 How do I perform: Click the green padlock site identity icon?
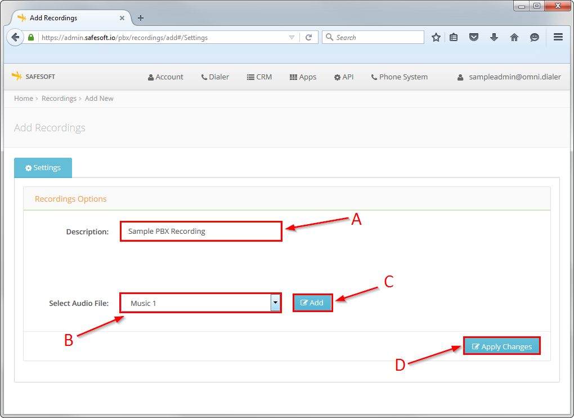(x=31, y=37)
